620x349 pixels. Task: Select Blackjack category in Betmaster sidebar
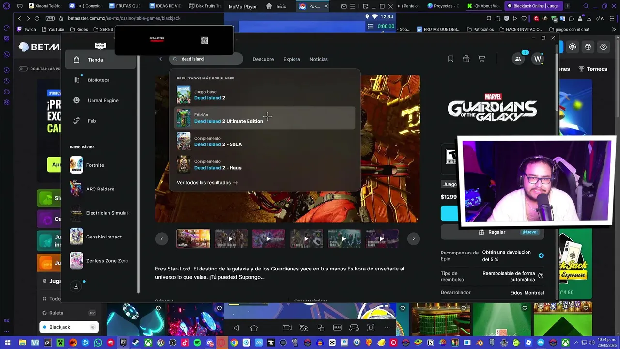click(x=69, y=327)
